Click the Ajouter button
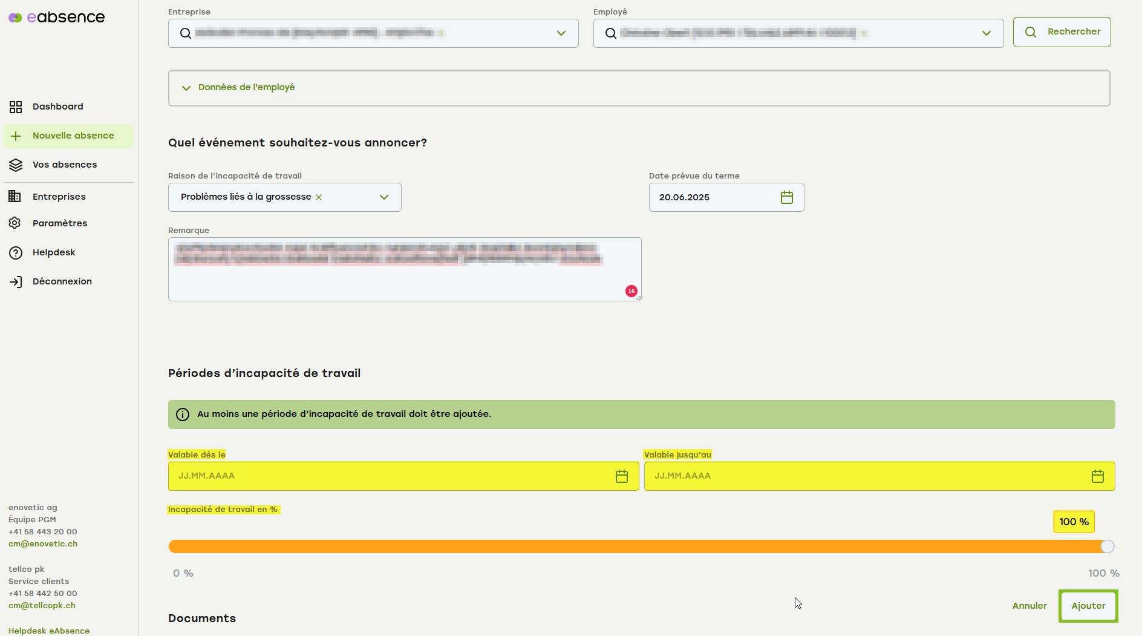The height and width of the screenshot is (636, 1142). coord(1088,606)
